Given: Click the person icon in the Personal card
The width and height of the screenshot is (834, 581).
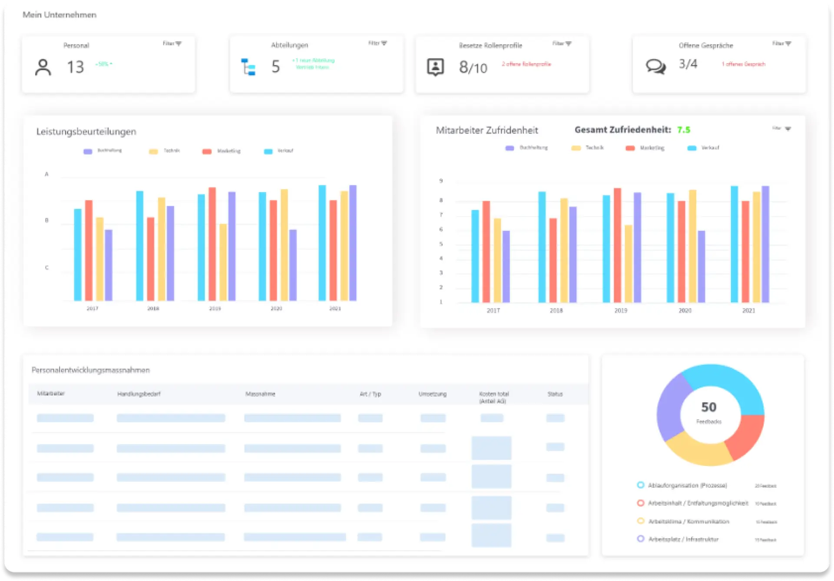Looking at the screenshot, I should tap(43, 67).
